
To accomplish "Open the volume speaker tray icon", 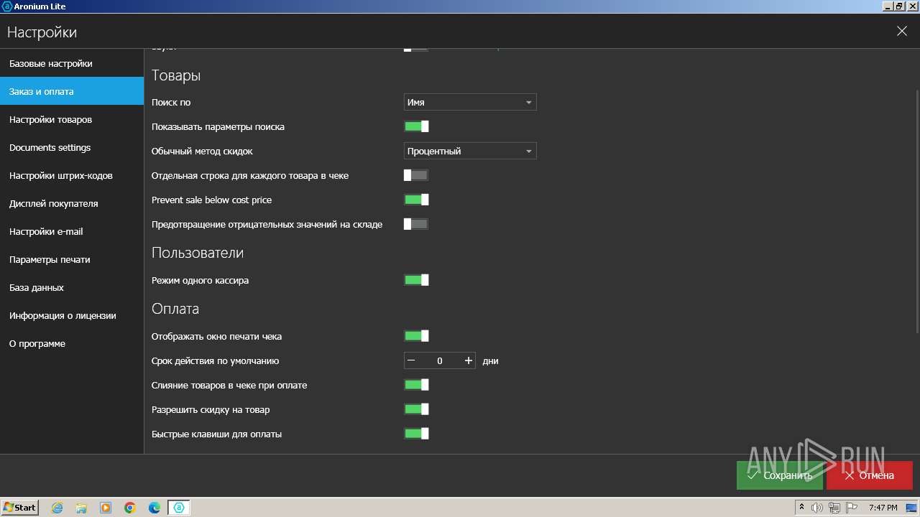I will [x=817, y=508].
